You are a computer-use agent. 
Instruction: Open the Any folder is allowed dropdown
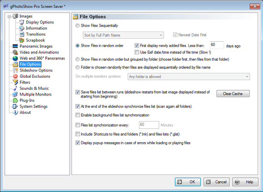pyautogui.click(x=188, y=77)
